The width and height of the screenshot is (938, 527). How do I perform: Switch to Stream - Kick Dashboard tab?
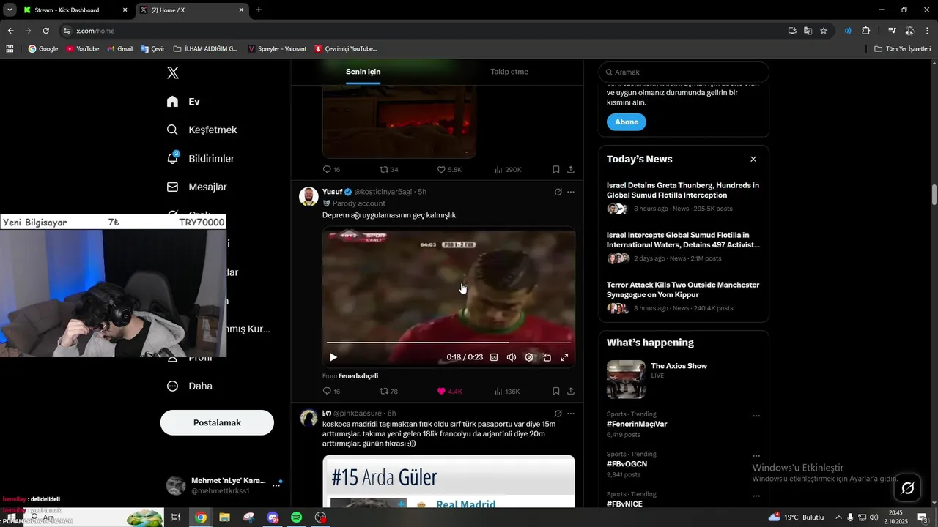76,10
